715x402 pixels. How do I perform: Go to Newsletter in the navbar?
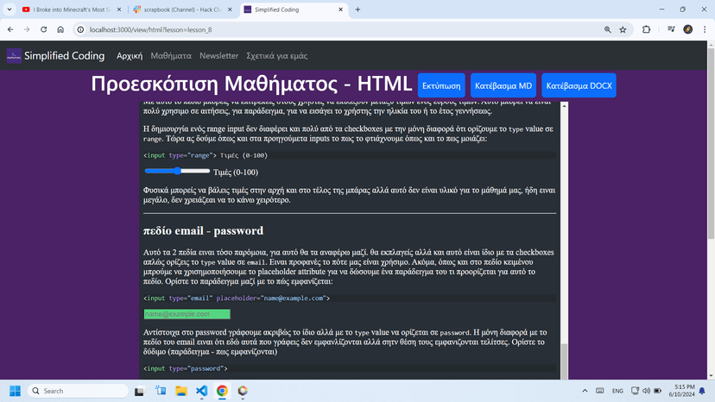click(x=218, y=55)
